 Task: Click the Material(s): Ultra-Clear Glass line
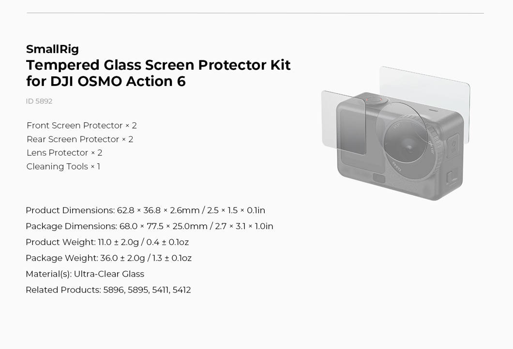click(x=85, y=274)
